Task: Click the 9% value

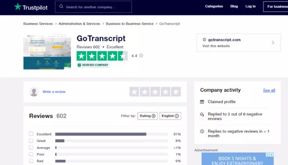Action: (x=178, y=161)
